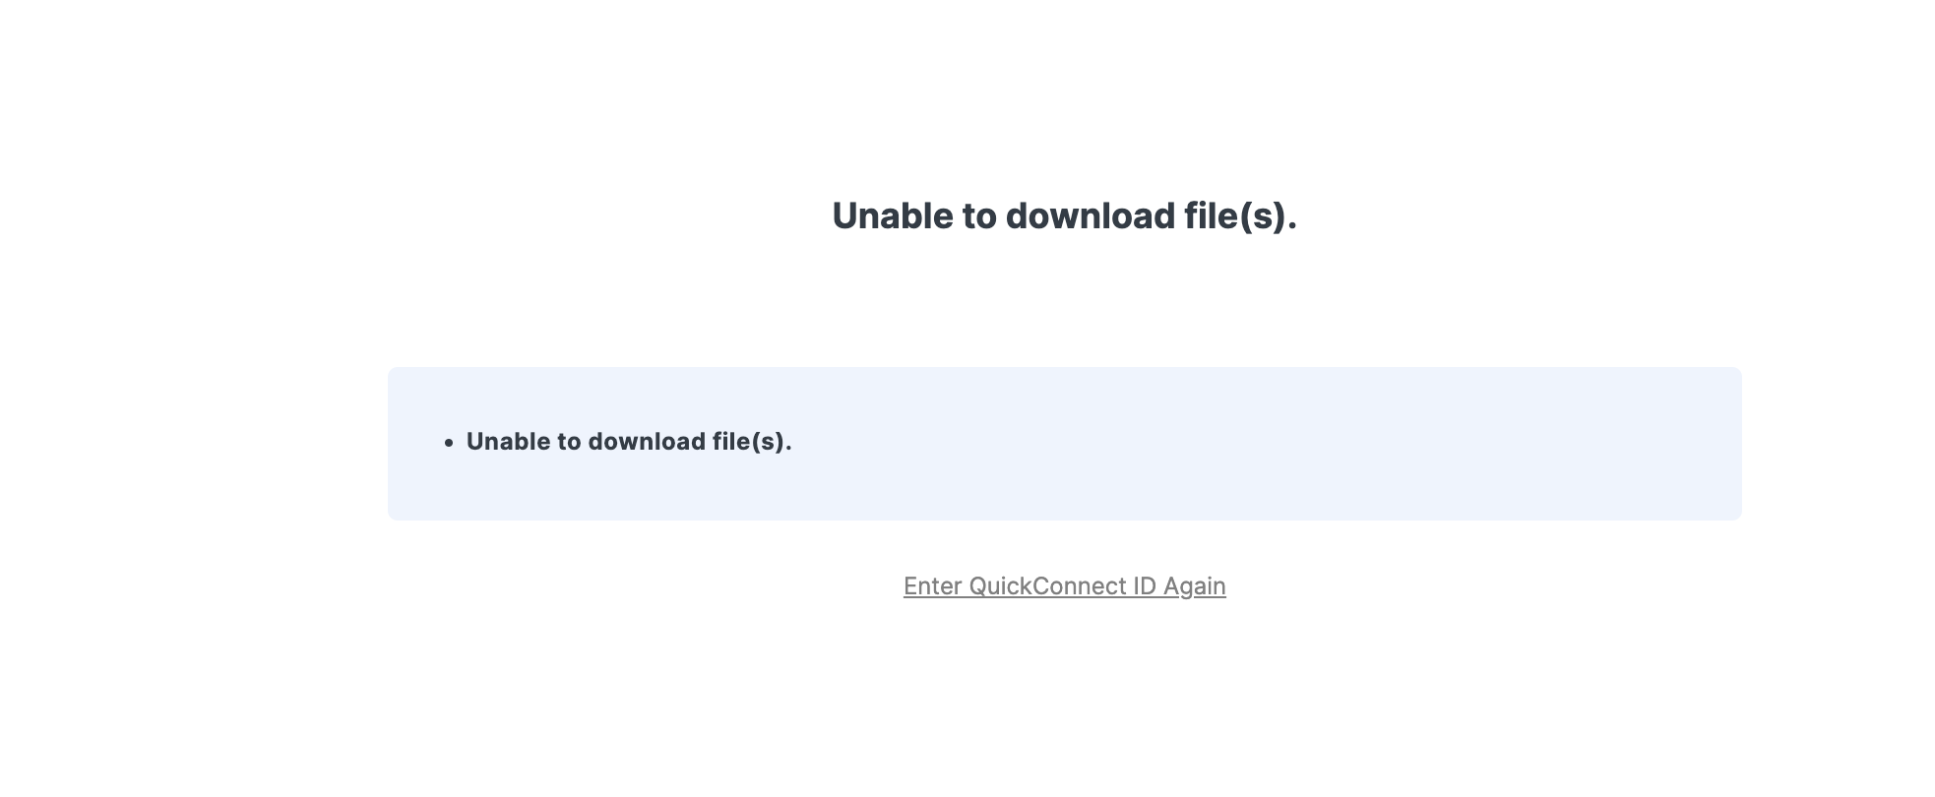Click the page heading Unable to download file(s)
The image size is (1935, 797).
[x=1064, y=215]
